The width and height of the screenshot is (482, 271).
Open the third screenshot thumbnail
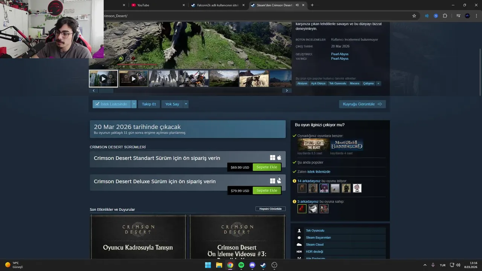tap(163, 79)
